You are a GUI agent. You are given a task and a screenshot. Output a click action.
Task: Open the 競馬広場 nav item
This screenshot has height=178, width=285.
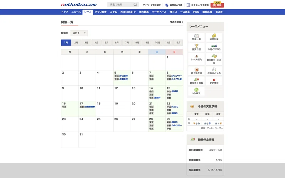pos(207,12)
